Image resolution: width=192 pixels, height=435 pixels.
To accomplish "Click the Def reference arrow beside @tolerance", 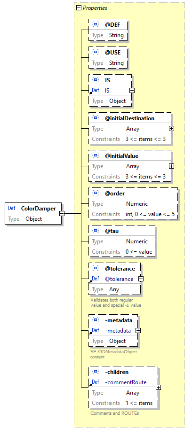I will point(90,281).
